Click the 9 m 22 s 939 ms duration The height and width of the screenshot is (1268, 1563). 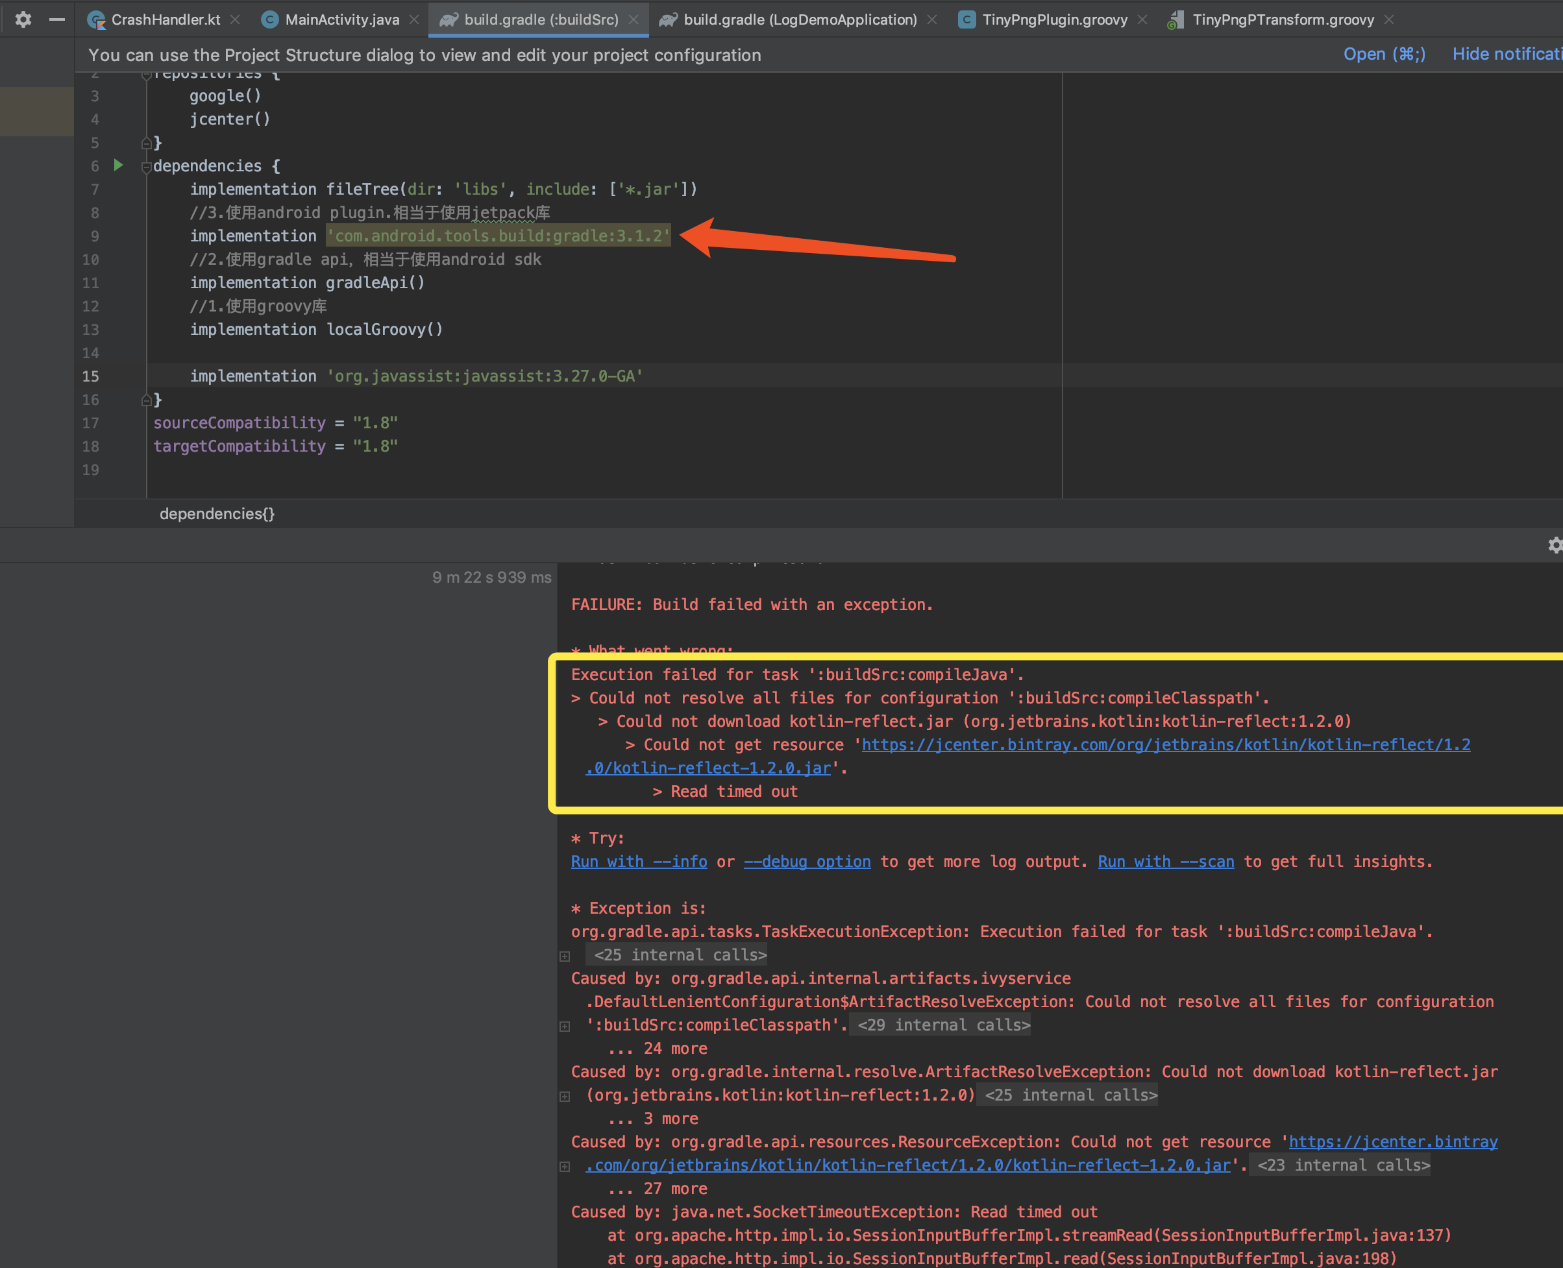point(492,577)
